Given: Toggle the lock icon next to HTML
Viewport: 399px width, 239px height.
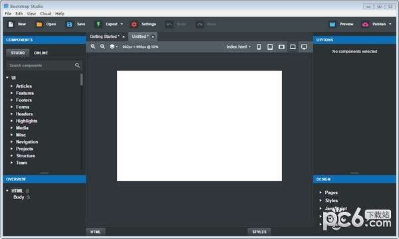Looking at the screenshot, I should pos(27,191).
